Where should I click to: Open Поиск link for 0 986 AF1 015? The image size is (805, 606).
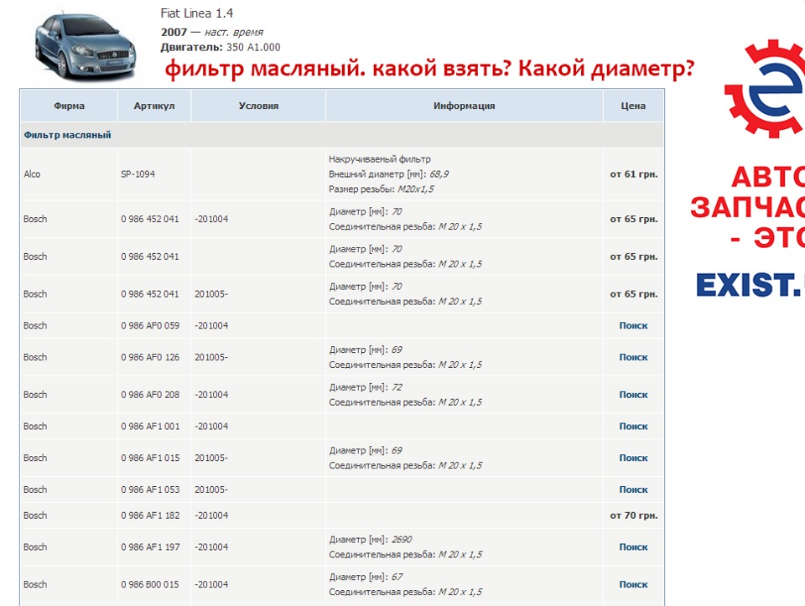tap(633, 458)
